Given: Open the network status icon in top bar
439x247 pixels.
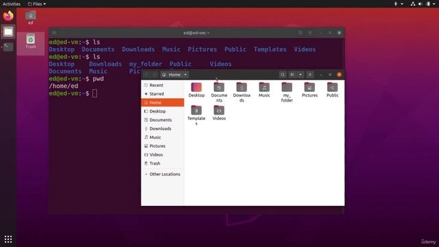Looking at the screenshot, I should pos(413,4).
